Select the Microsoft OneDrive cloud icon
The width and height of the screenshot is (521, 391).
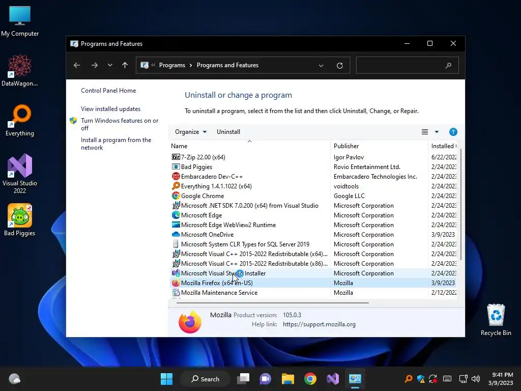point(176,234)
